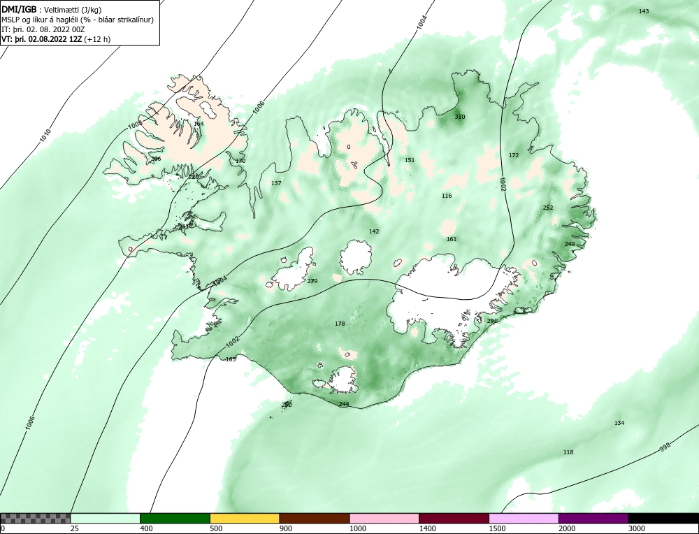Select the 0 value in northern Iceland
Image resolution: width=699 pixels, height=534 pixels.
(349, 147)
